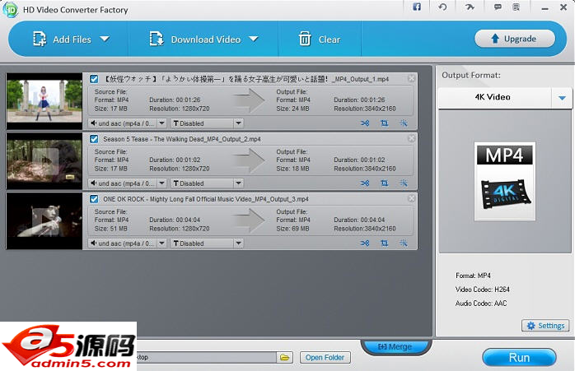Screen dimensions: 575x371
Task: Play The Walking Dead video thumbnail
Action: coord(44,160)
